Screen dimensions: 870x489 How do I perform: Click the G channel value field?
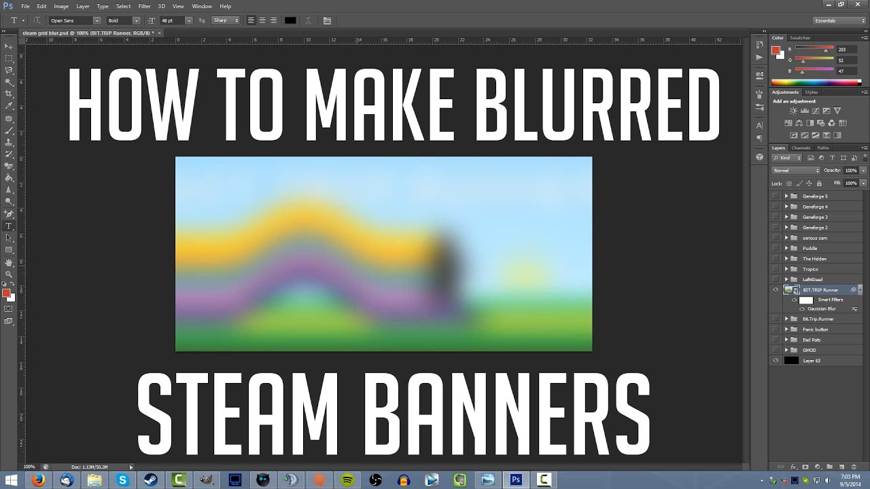[x=847, y=60]
